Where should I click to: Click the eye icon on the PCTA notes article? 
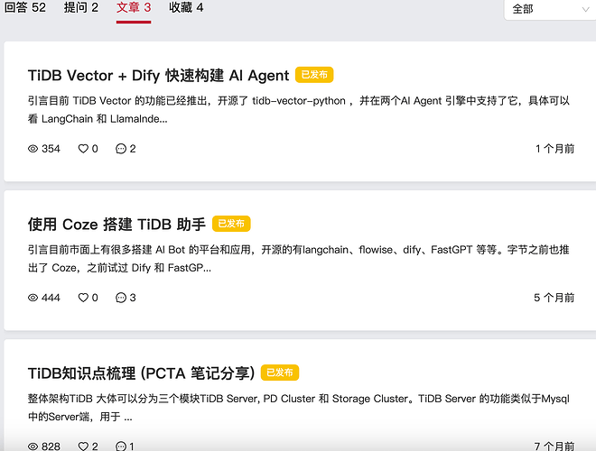click(33, 446)
